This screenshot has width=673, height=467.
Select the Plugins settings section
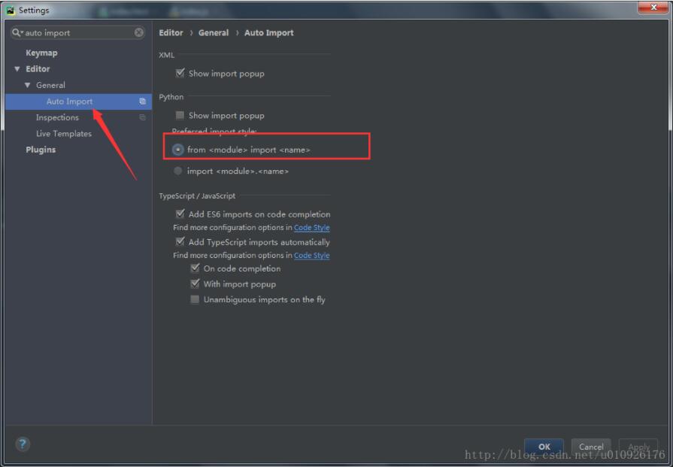(x=41, y=149)
